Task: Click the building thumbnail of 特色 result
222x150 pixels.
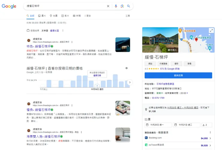Action: pos(123,45)
